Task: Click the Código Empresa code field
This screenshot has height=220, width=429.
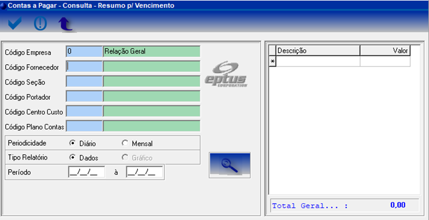Action: (x=84, y=52)
